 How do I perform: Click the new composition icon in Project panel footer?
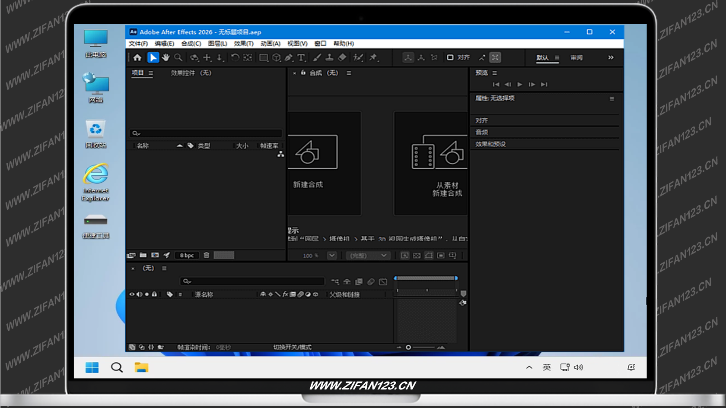155,255
